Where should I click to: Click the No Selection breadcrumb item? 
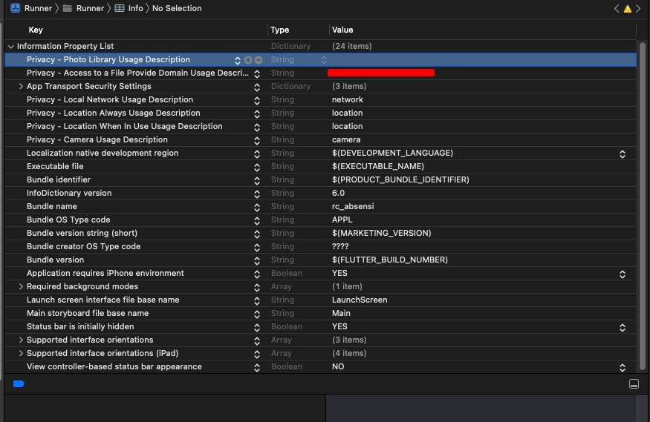[177, 8]
